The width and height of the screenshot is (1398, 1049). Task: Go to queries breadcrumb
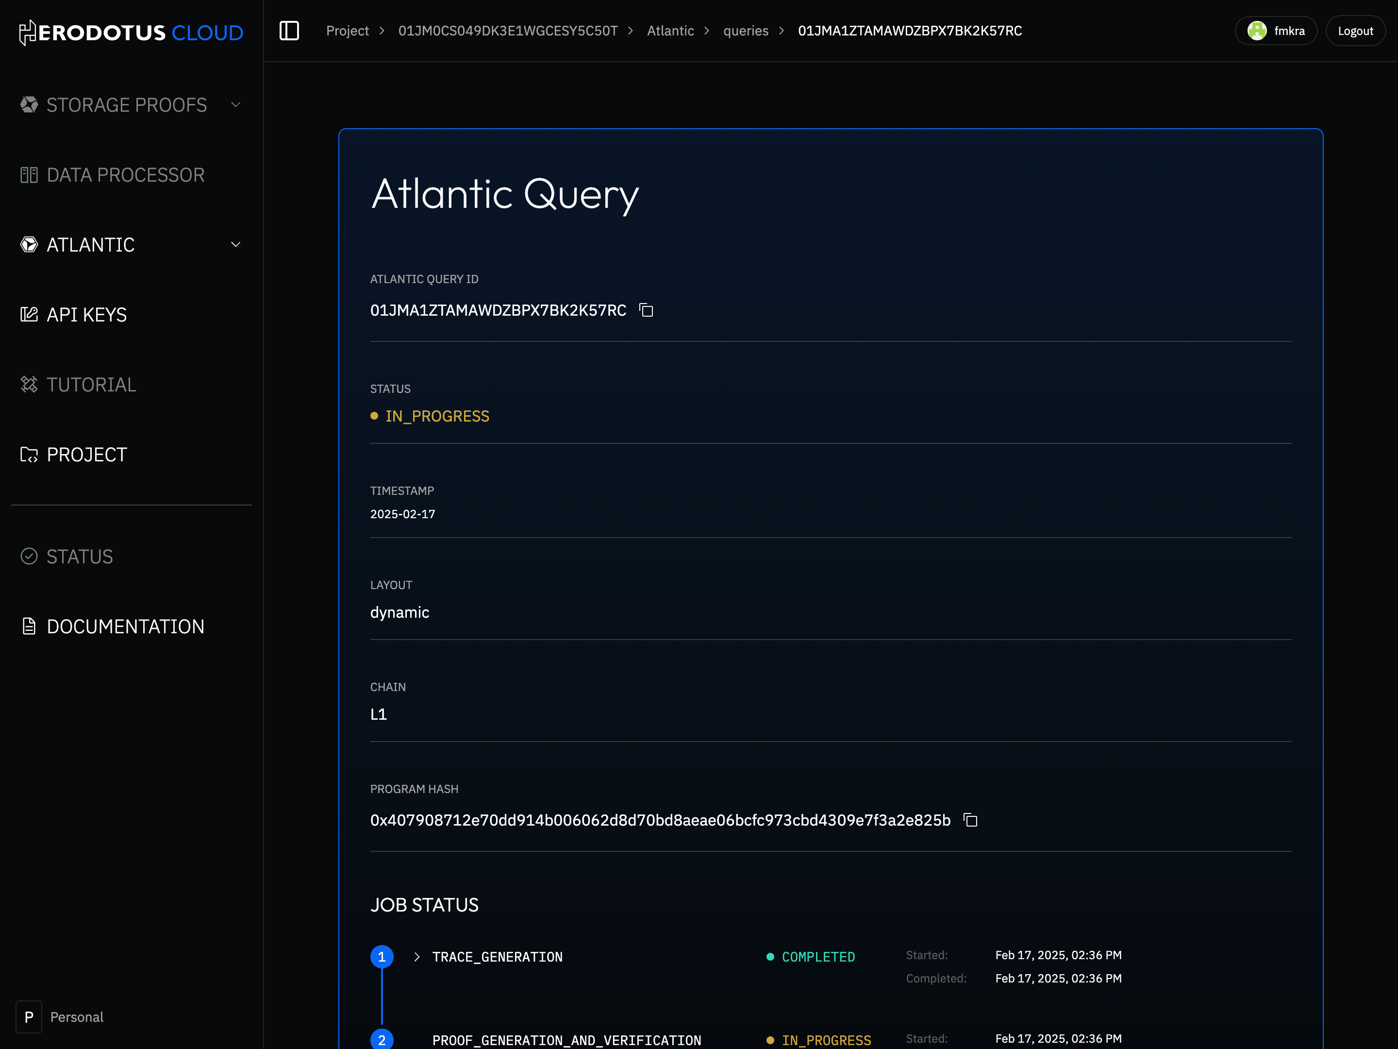click(x=746, y=30)
